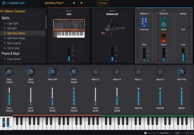Click the Panic button
This screenshot has width=194, height=135.
tap(177, 133)
